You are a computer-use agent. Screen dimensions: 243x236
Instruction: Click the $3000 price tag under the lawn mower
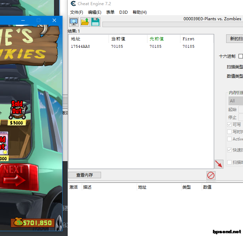16,123
